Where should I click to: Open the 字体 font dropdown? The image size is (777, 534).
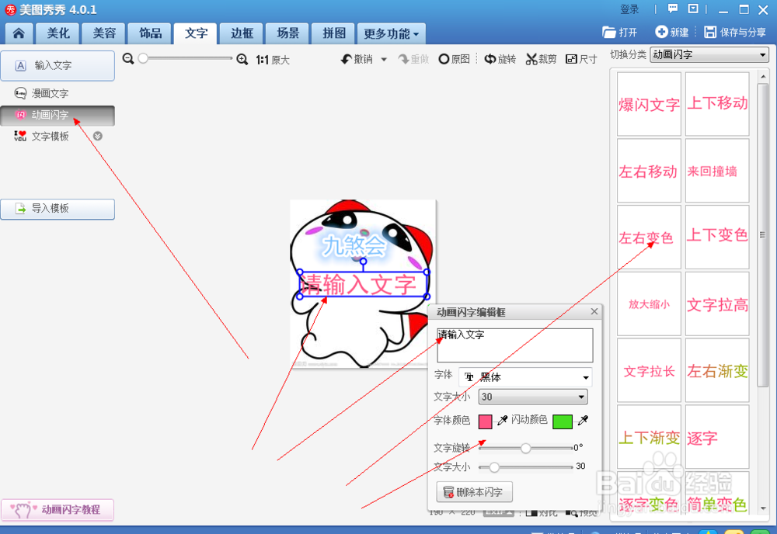coord(525,377)
